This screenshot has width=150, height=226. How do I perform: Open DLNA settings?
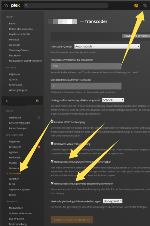[x=12, y=184]
